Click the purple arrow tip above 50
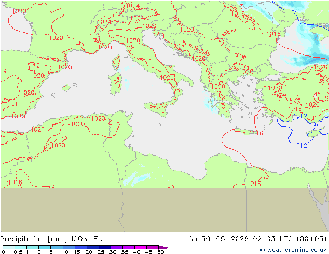This screenshot has height=254, width=329. (164, 247)
